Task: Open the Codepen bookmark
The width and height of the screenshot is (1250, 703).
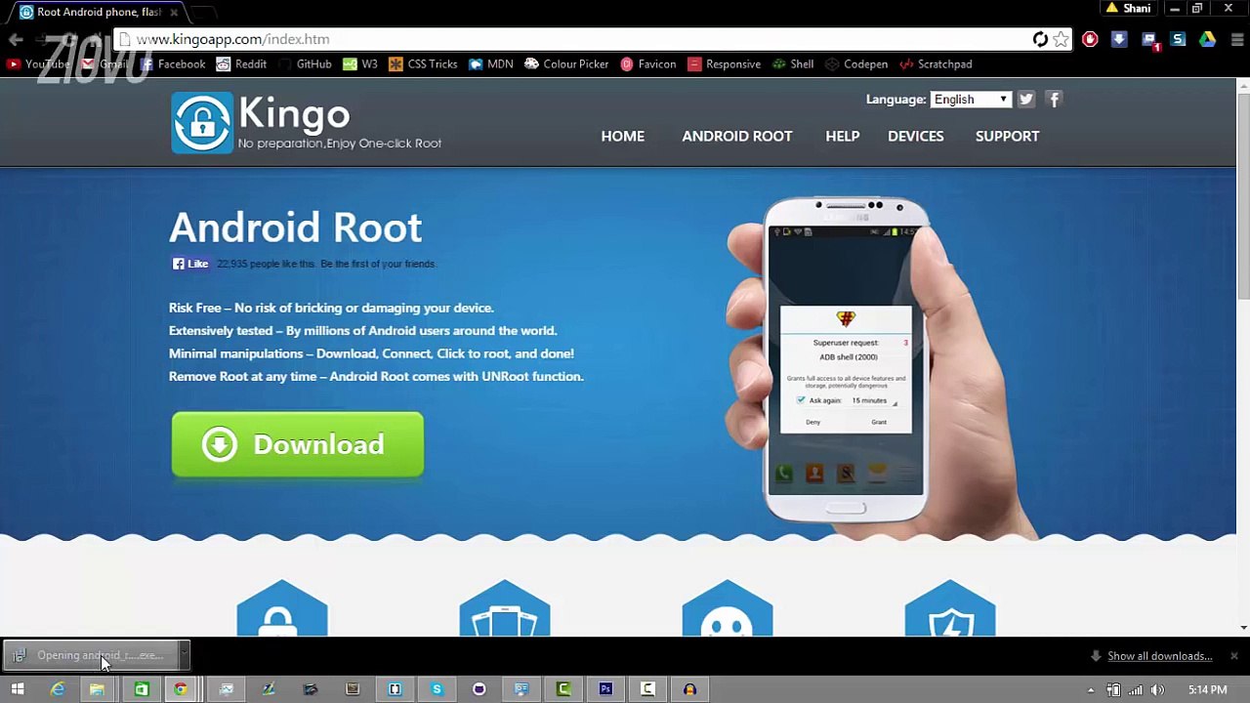Action: coord(856,63)
